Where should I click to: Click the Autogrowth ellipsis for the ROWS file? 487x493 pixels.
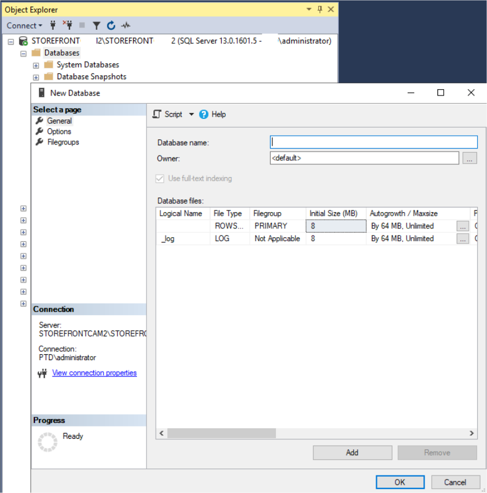(463, 226)
